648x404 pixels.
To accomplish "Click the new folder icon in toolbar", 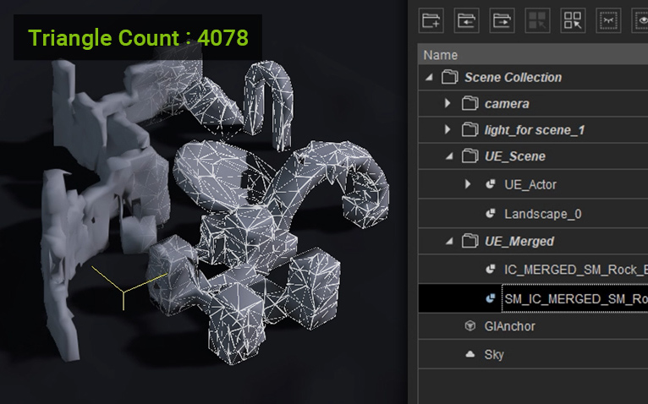I will (x=431, y=20).
